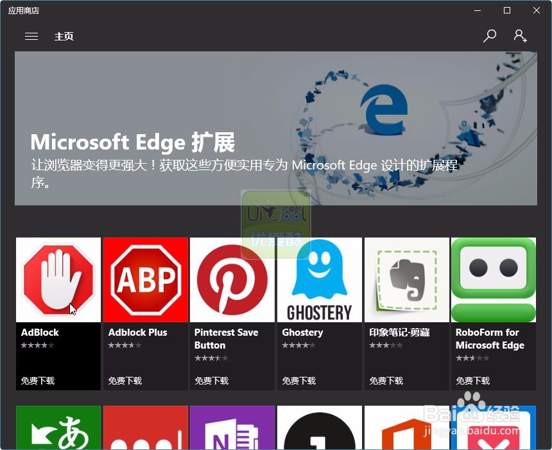Open the RoboForm green robot icon
The width and height of the screenshot is (552, 450).
point(494,280)
